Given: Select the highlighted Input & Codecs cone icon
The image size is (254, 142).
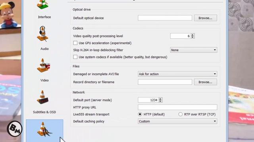Looking at the screenshot, I should coord(44,129).
